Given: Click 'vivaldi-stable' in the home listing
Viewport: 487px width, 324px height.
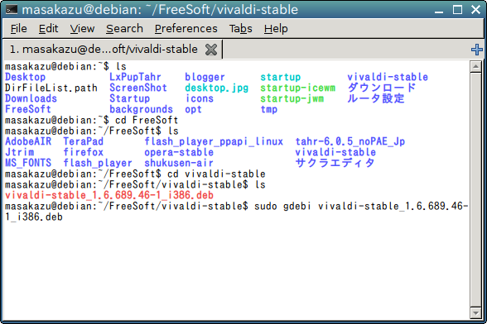Looking at the screenshot, I should point(388,77).
